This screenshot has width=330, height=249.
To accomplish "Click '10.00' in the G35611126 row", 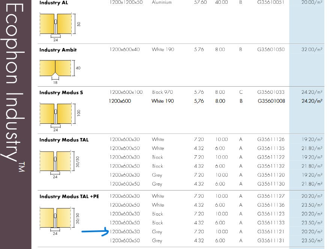I will 221,139.
